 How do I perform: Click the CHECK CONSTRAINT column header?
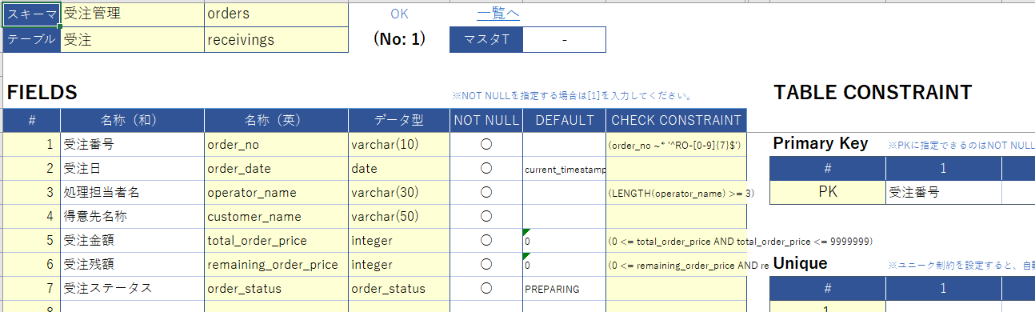point(676,120)
